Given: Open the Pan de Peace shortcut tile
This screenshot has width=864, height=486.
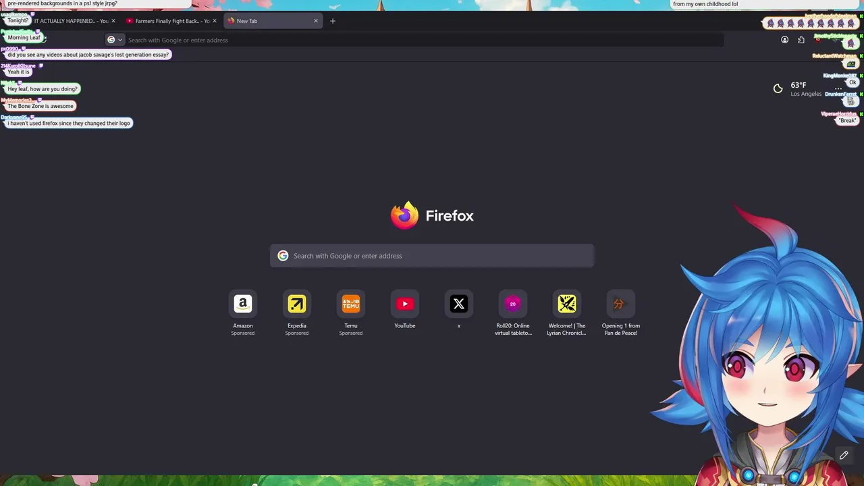Looking at the screenshot, I should click(x=621, y=304).
